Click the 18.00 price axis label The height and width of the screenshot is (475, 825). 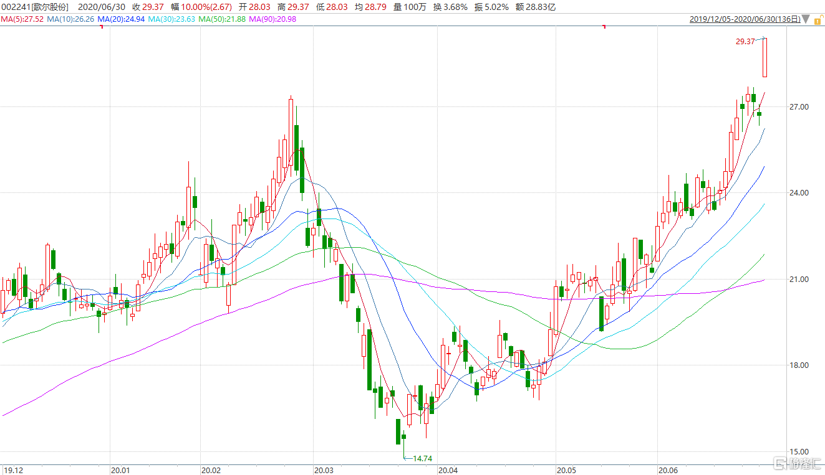click(799, 365)
